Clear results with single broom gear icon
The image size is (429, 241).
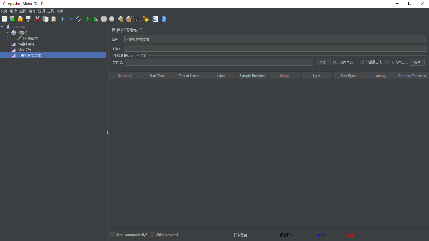[x=121, y=19]
